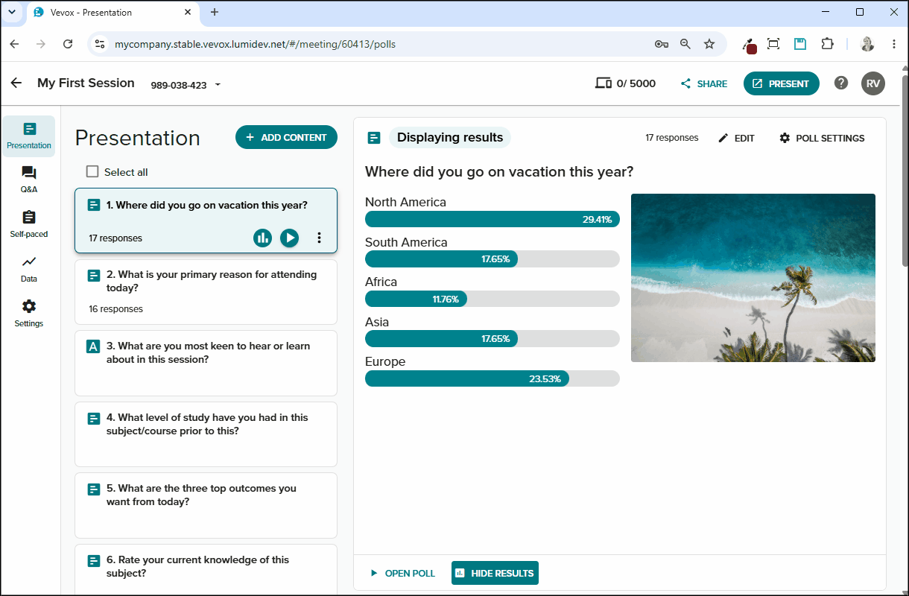This screenshot has width=909, height=596.
Task: Open the Q&A sidebar section
Action: tap(29, 180)
